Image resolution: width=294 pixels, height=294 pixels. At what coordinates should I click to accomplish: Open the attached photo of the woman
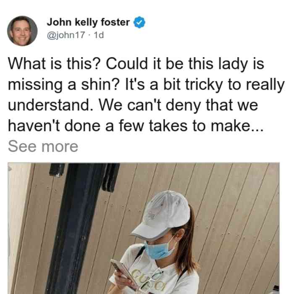click(x=144, y=228)
